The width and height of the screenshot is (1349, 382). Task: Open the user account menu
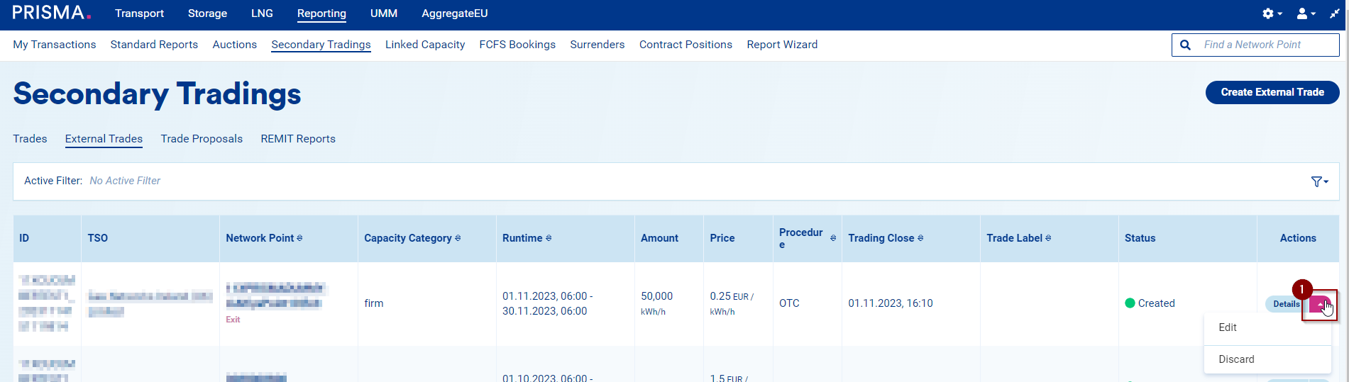tap(1305, 13)
